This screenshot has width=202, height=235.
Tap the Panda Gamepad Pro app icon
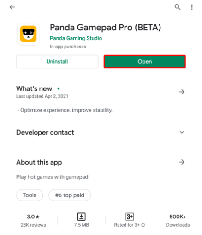click(x=28, y=34)
